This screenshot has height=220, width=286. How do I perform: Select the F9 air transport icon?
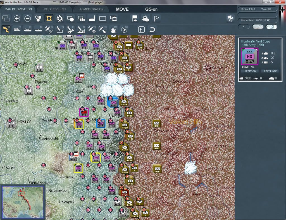(x=92, y=29)
